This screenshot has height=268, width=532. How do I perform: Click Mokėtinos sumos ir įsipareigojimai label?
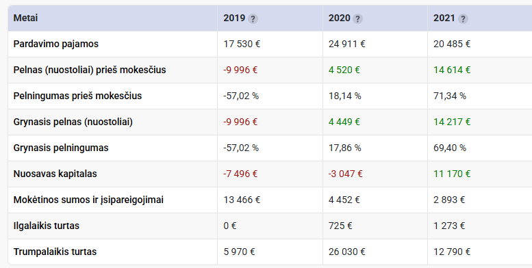pyautogui.click(x=88, y=200)
